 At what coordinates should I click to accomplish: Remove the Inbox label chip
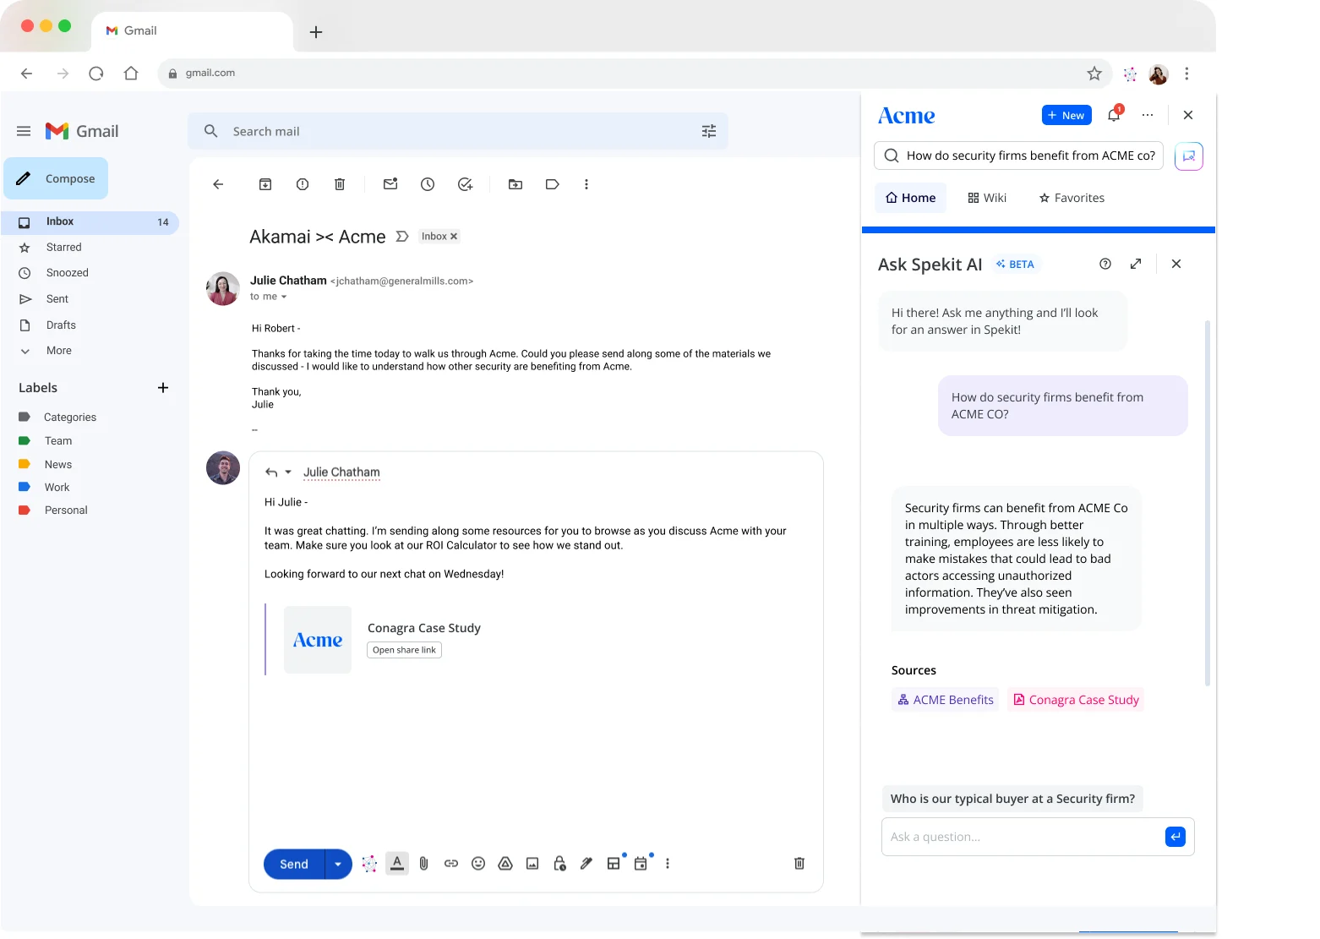click(x=454, y=237)
